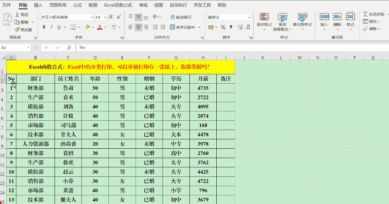The height and width of the screenshot is (204, 389).
Task: Click the Insert Function fx icon
Action: (x=69, y=47)
